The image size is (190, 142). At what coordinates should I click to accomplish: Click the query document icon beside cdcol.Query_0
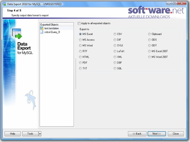pos(42,32)
